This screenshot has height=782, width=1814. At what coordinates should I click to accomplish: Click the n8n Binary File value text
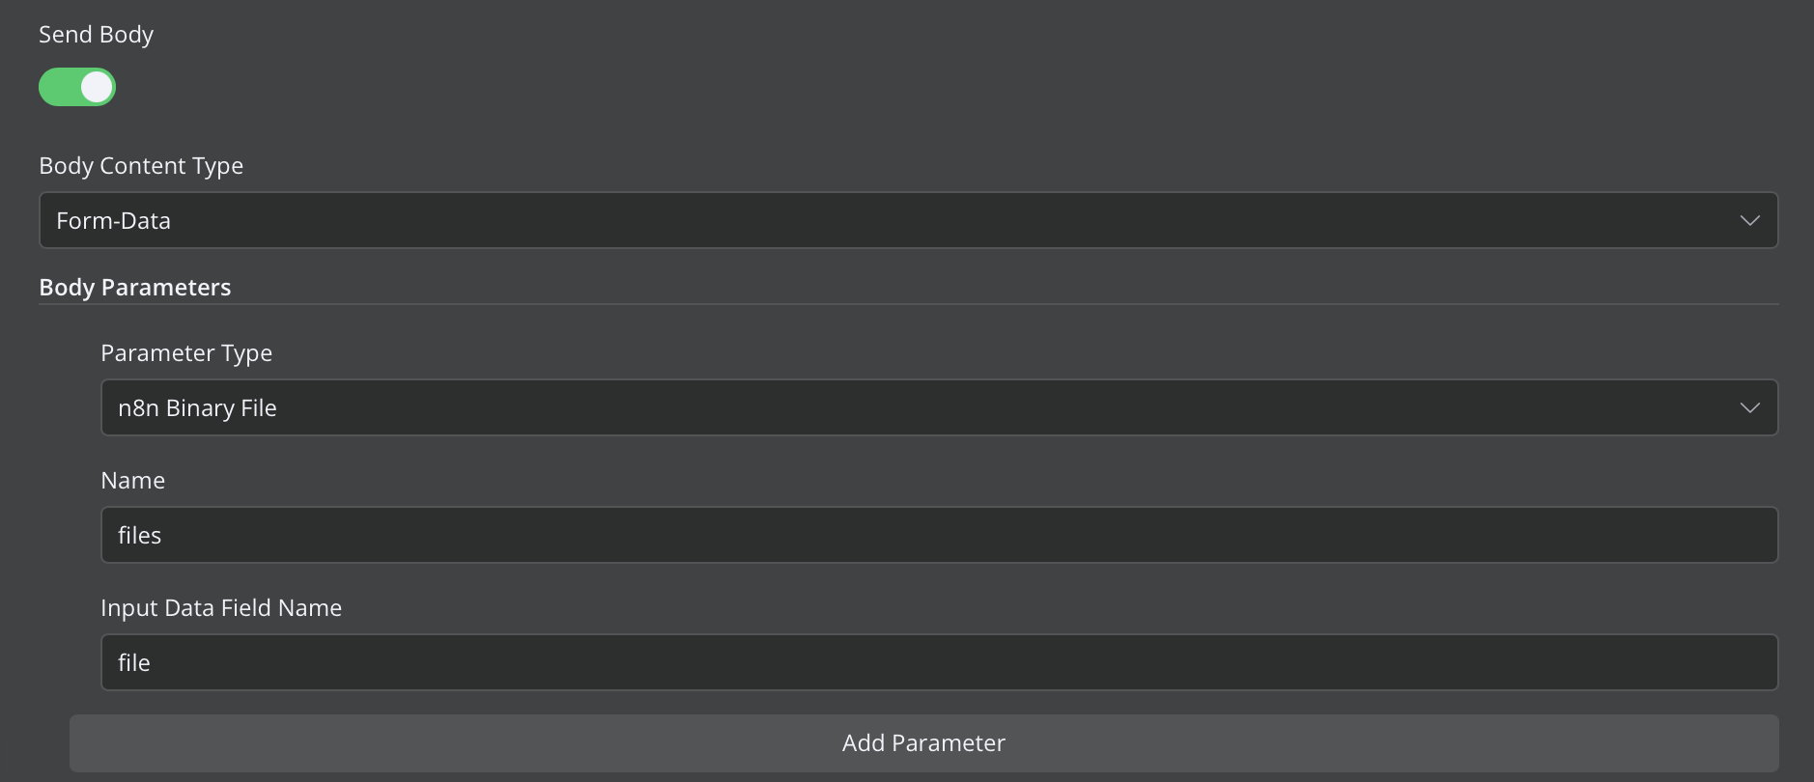pos(197,408)
